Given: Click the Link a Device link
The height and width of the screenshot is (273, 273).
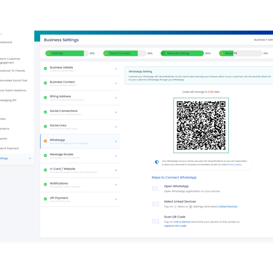Looking at the screenshot, I should pyautogui.click(x=182, y=222).
